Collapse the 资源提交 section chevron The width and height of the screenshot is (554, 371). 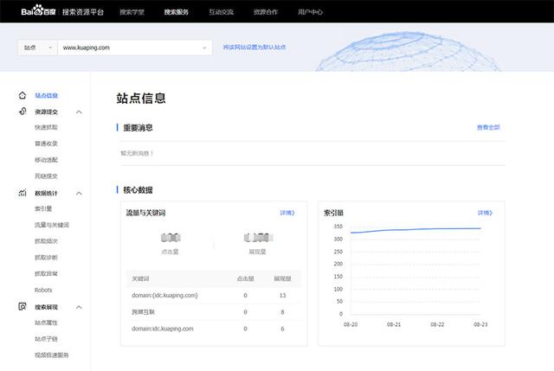pos(79,112)
